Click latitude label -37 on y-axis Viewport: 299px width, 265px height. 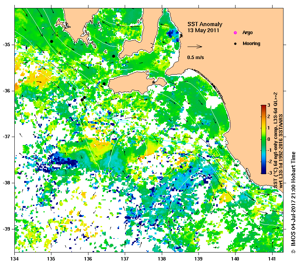(x=6, y=137)
